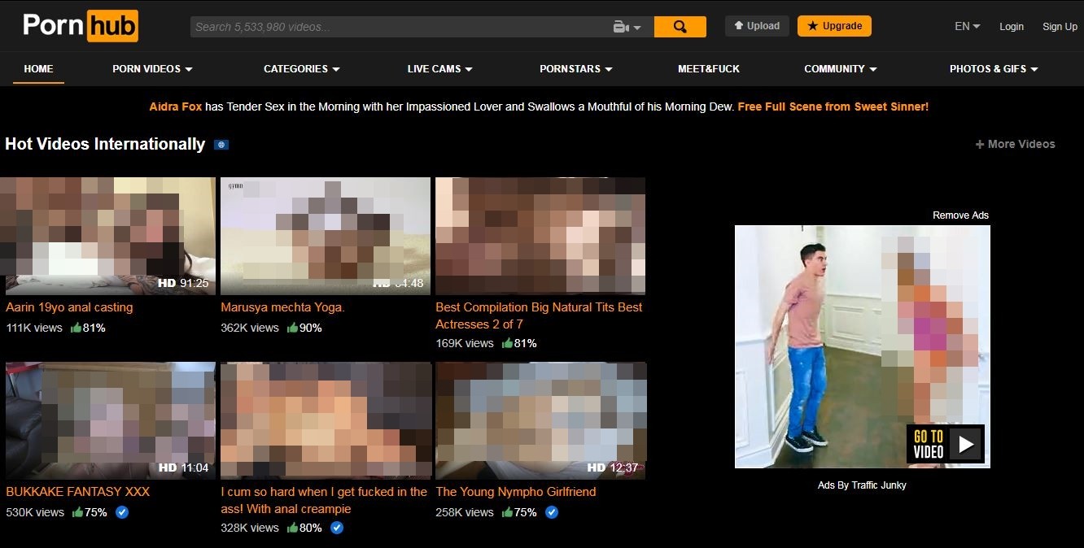The height and width of the screenshot is (548, 1084).
Task: Select the Home tab
Action: [x=38, y=69]
